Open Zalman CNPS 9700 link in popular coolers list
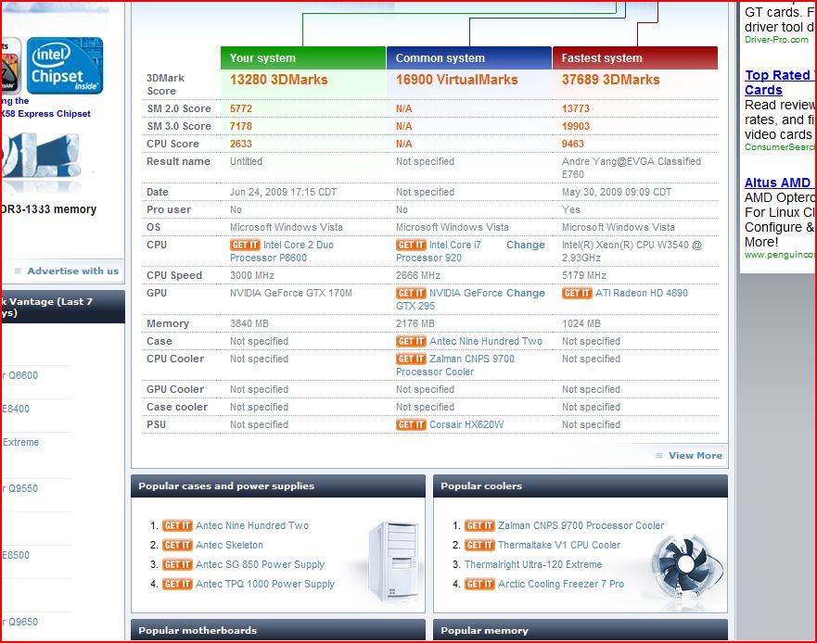This screenshot has width=817, height=643. coord(581,525)
